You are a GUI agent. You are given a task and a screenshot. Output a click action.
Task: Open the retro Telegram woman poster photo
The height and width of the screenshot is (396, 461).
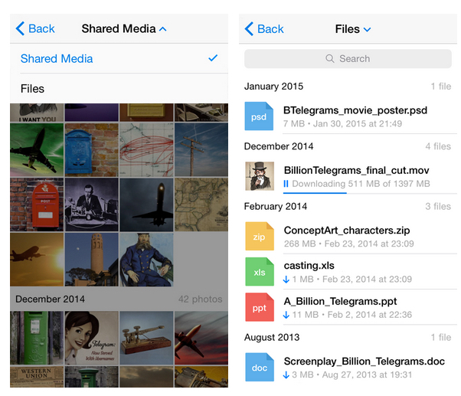point(92,338)
